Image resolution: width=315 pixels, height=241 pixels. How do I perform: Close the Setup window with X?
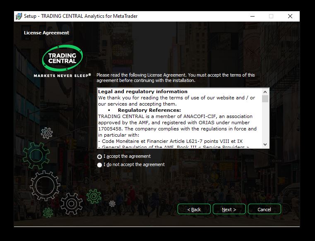[x=290, y=16]
